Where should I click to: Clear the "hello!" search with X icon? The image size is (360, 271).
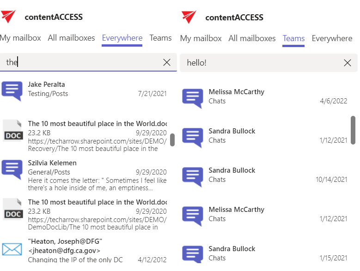point(348,63)
